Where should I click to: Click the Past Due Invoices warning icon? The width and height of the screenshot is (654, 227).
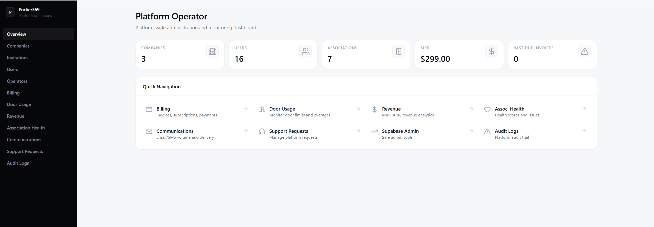point(585,51)
